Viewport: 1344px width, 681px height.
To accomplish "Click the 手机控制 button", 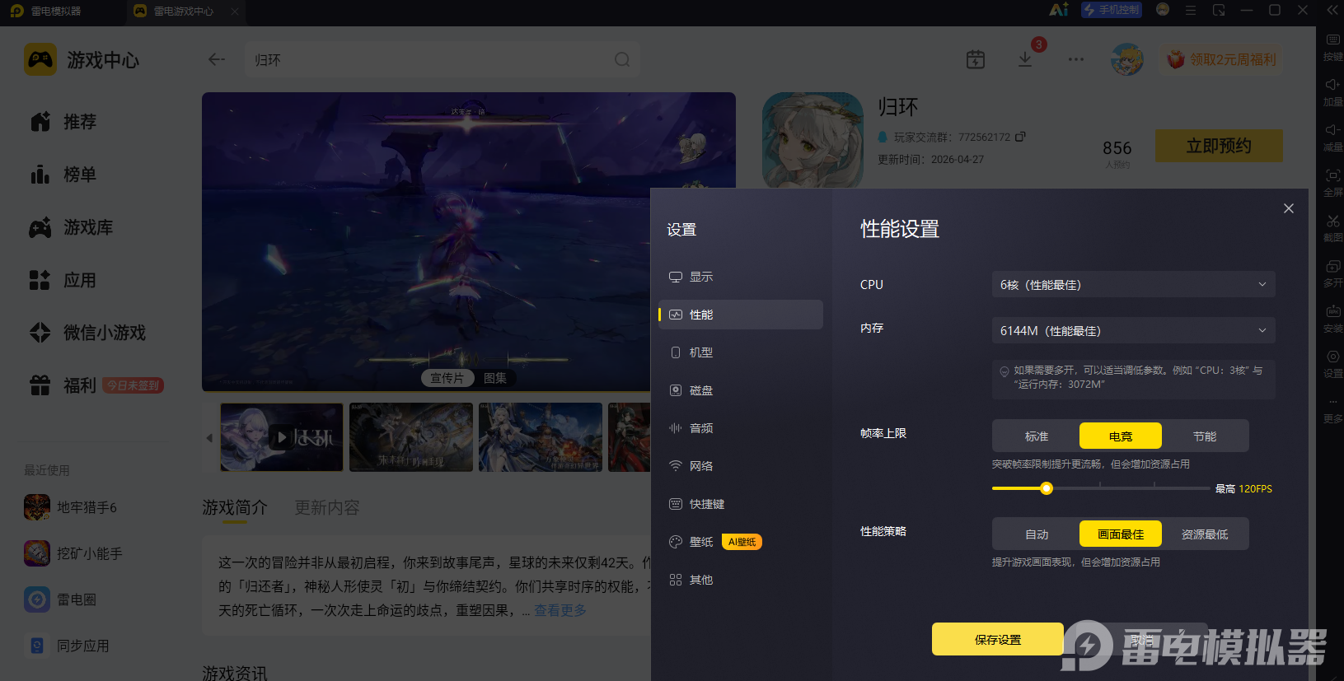I will [x=1112, y=10].
